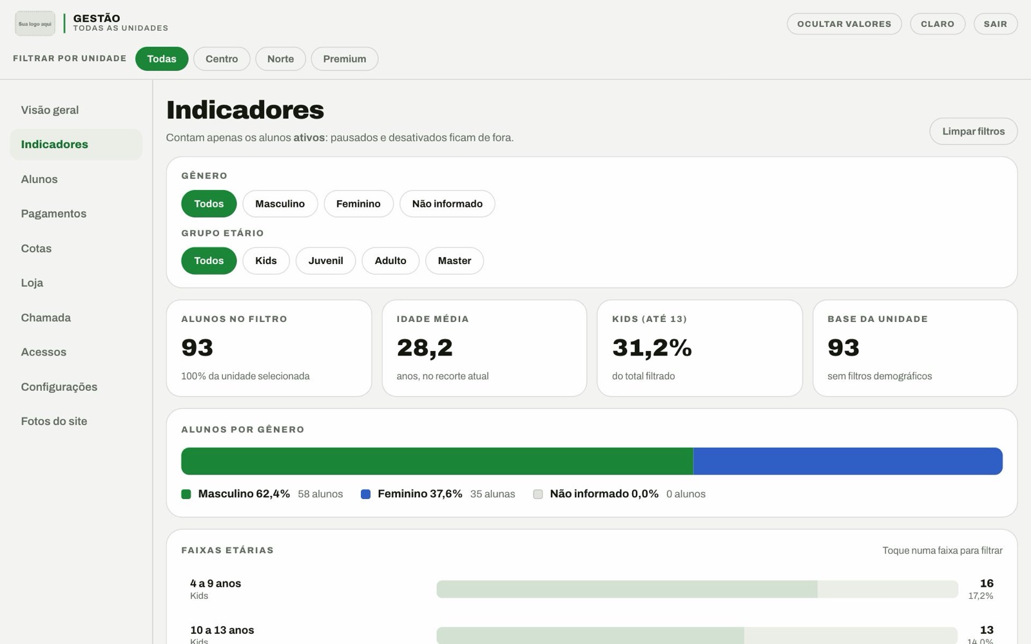Choose the Adulto age group
This screenshot has height=644, width=1031.
click(390, 261)
